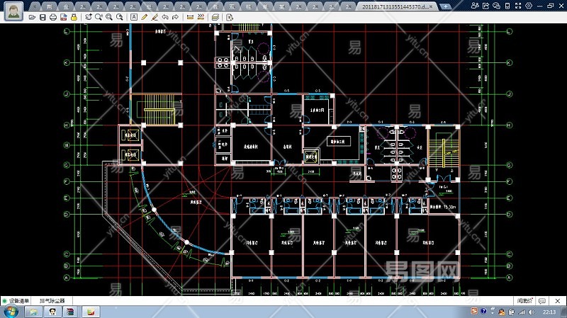Add a new tab with plus button

click(x=446, y=6)
